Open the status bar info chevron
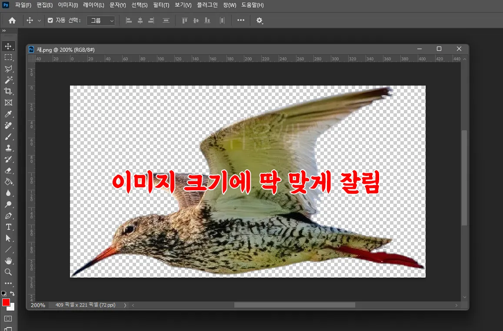 [x=125, y=305]
